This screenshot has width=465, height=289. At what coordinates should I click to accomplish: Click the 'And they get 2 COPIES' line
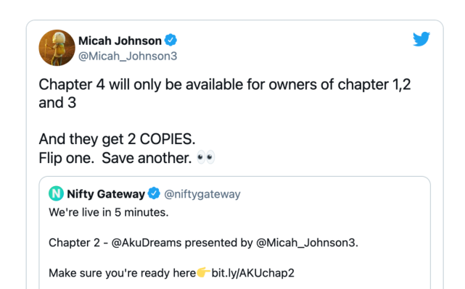click(x=117, y=139)
